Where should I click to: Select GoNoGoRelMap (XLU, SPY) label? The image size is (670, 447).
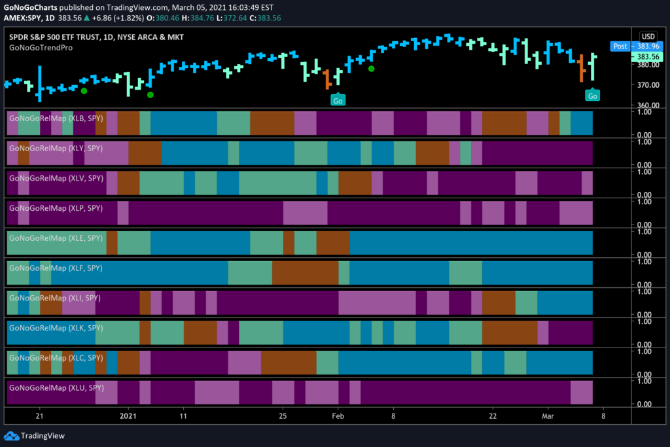click(56, 387)
